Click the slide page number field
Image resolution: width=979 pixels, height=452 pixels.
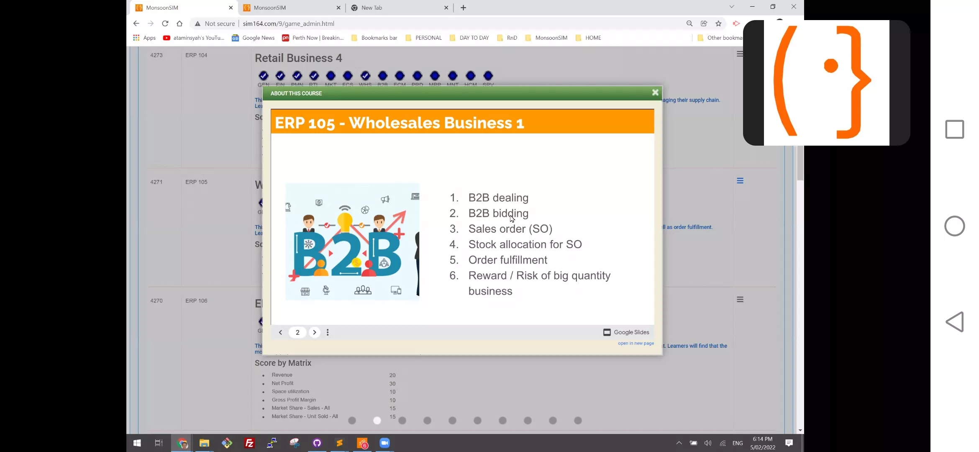pos(297,332)
